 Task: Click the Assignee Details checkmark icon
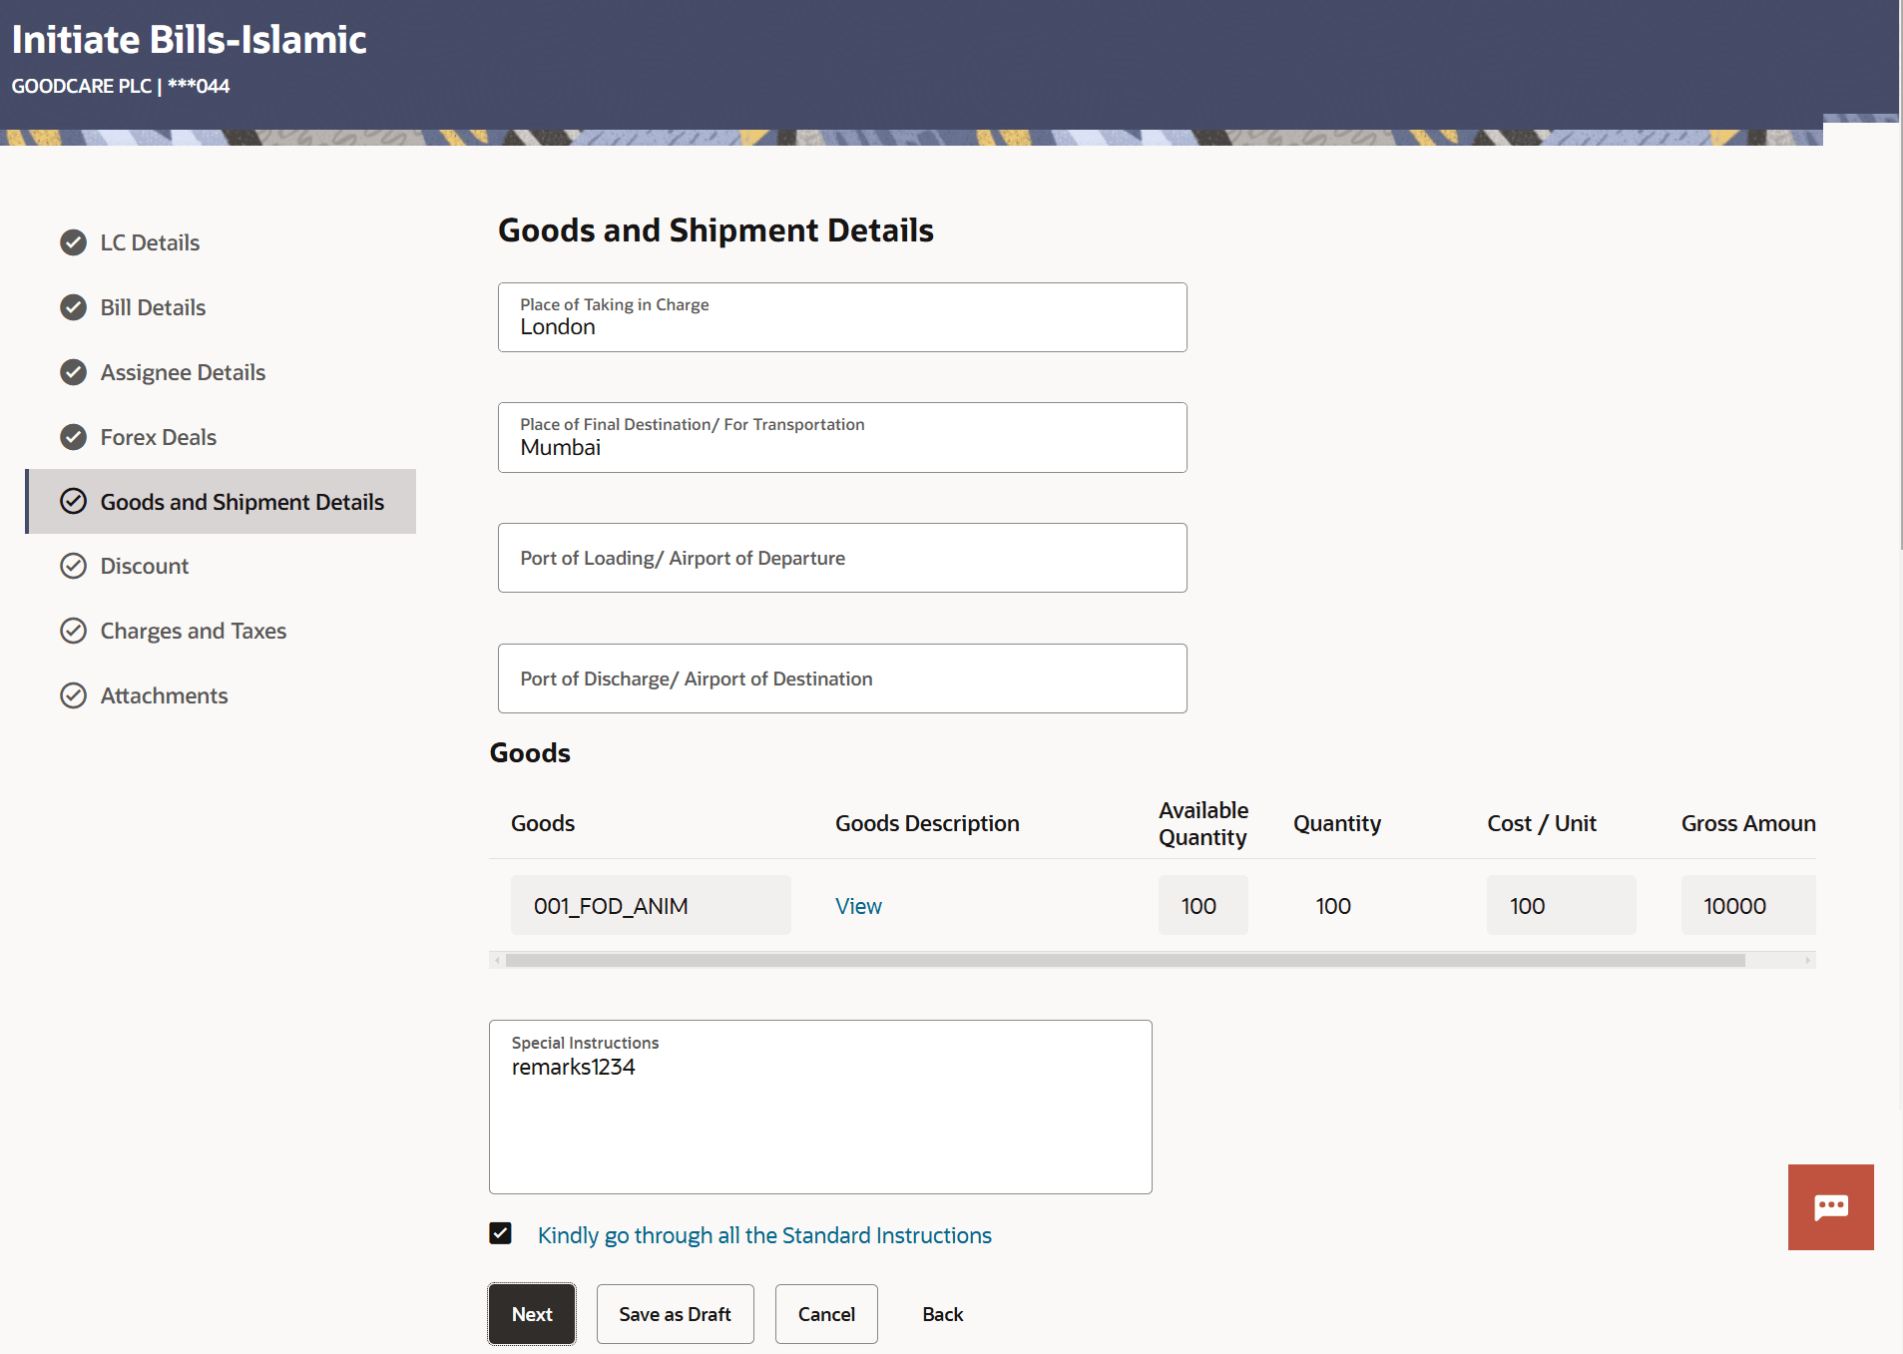pyautogui.click(x=73, y=372)
